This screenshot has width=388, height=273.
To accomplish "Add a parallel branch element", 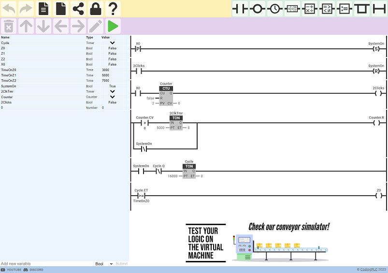I will click(362, 9).
